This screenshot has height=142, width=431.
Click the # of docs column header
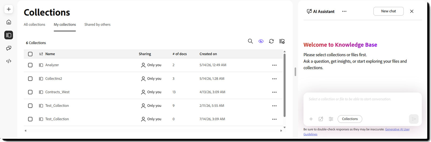pos(180,54)
